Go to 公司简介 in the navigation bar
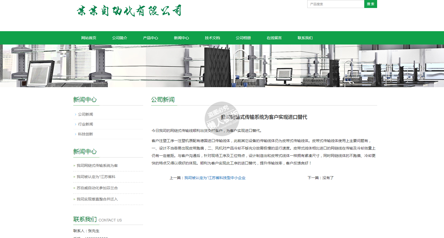This screenshot has height=238, width=444. coord(120,38)
